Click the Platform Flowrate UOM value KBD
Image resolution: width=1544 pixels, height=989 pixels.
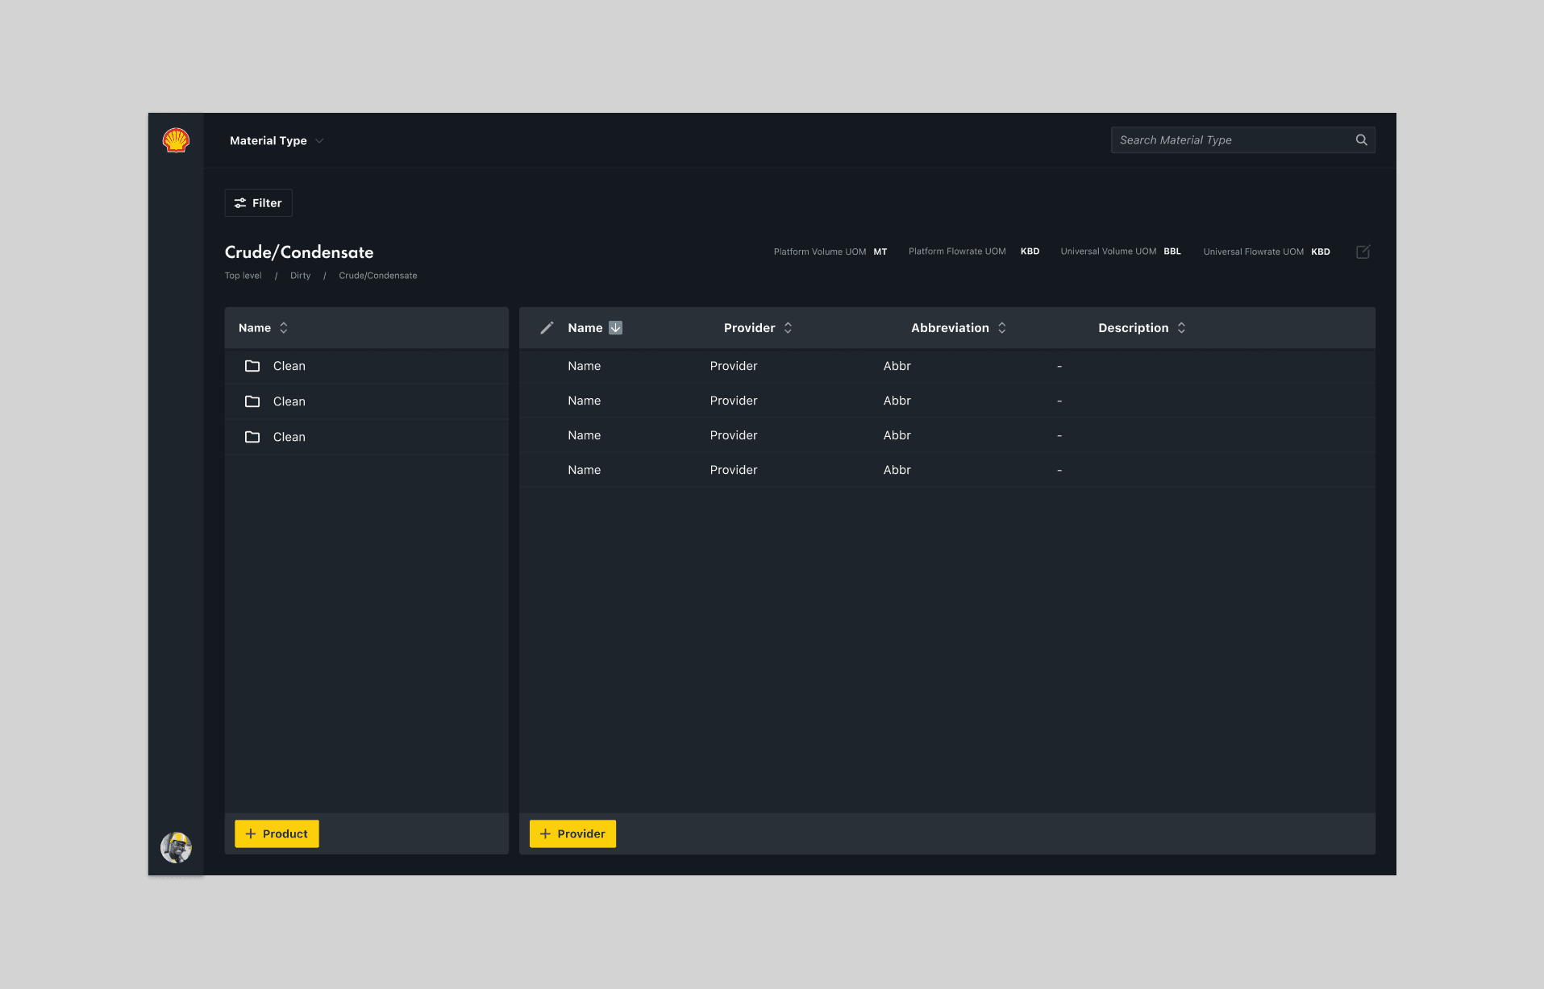[x=1030, y=251]
